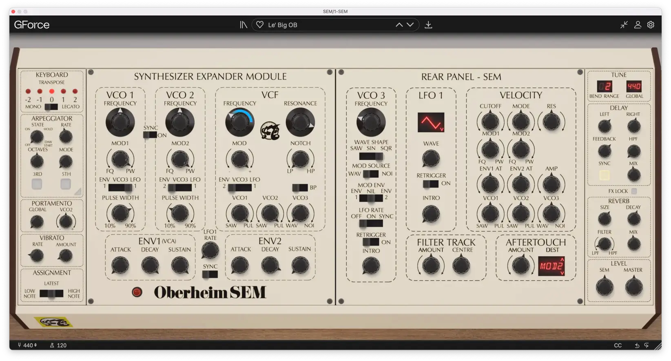Toggle the Delay Sync button
This screenshot has width=671, height=361.
605,175
